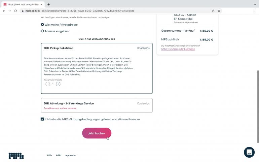Viewport: 259px width, 162px height.
Task: Uncheck MPB-Nutzungsbedingungen agreement checkbox
Action: point(42,119)
